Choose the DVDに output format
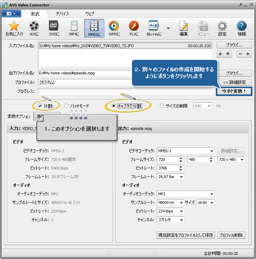Image resolution: width=256 pixels, height=259 pixels. pos(54,28)
